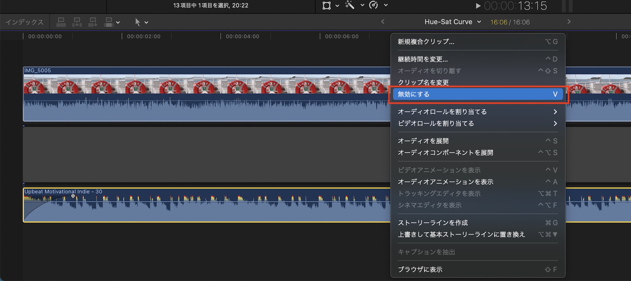The width and height of the screenshot is (631, 281).
Task: Click the dimmed トラッキングエディタを表示 entry
Action: click(478, 194)
